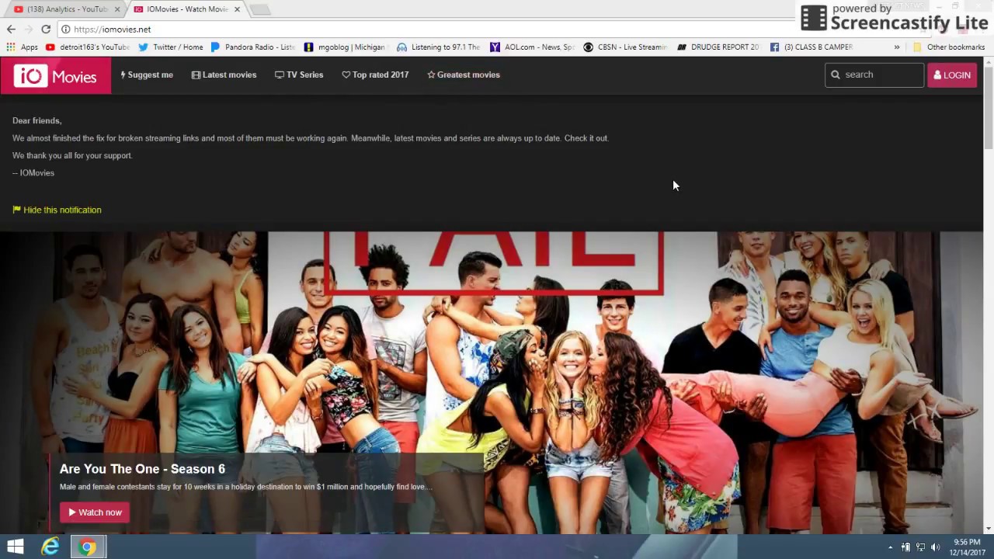
Task: Open the Other bookmarks folder
Action: click(949, 47)
